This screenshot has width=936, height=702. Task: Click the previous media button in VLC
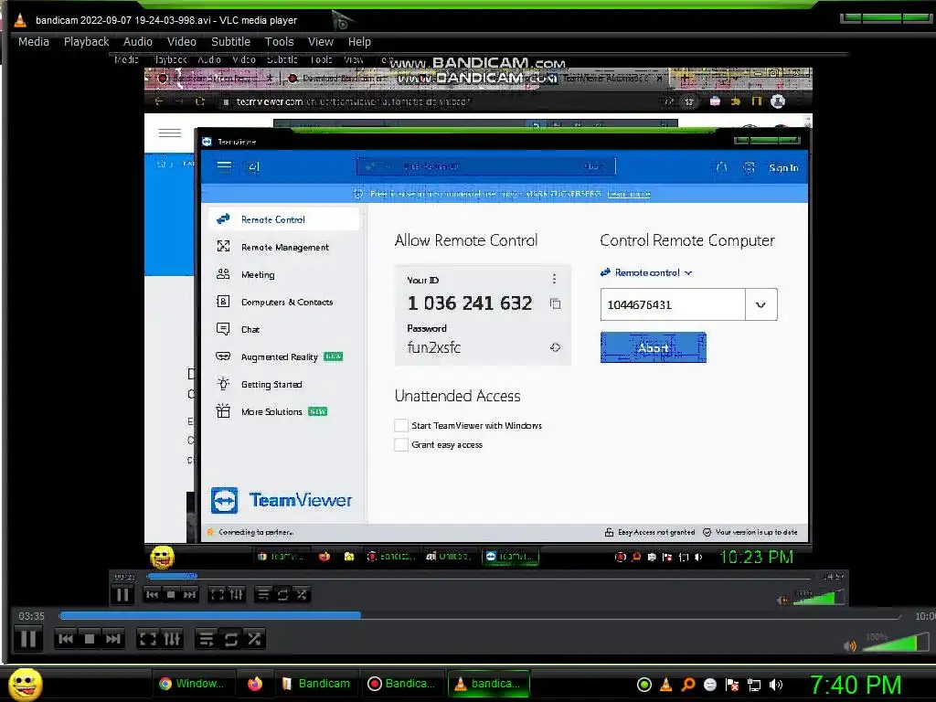tap(66, 639)
